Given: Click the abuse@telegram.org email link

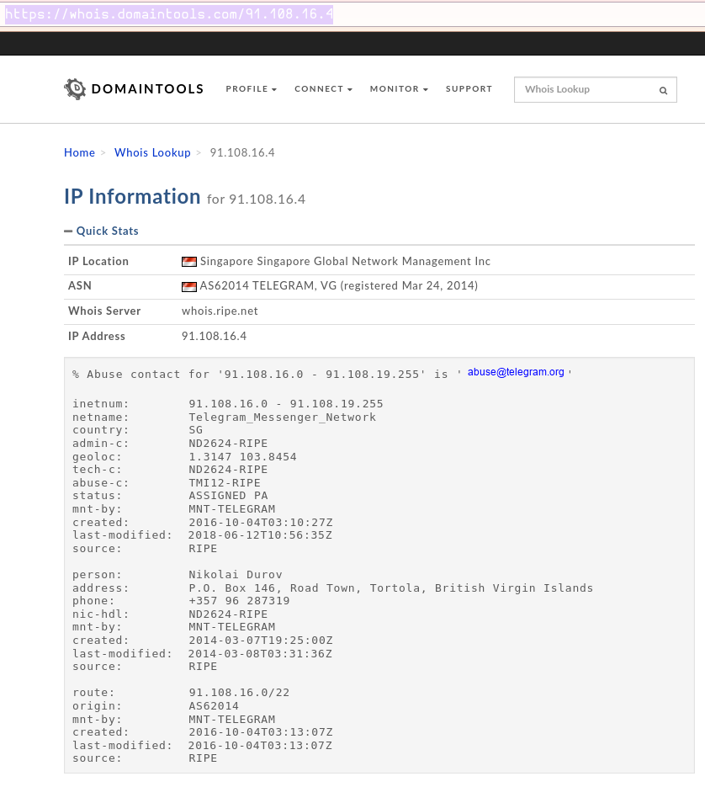Looking at the screenshot, I should coord(516,372).
